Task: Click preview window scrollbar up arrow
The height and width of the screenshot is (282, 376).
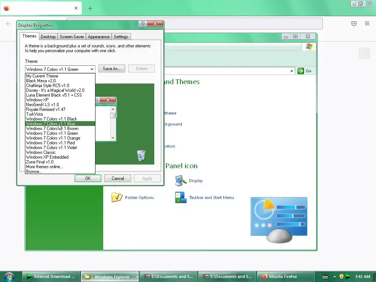Action: 113,109
